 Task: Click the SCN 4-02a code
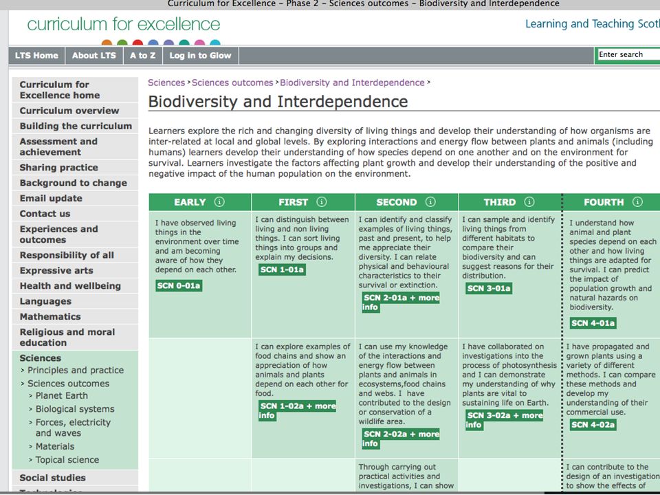(x=593, y=425)
